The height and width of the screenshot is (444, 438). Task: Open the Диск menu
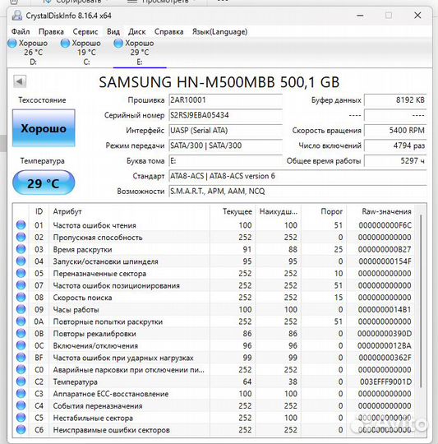tap(137, 31)
